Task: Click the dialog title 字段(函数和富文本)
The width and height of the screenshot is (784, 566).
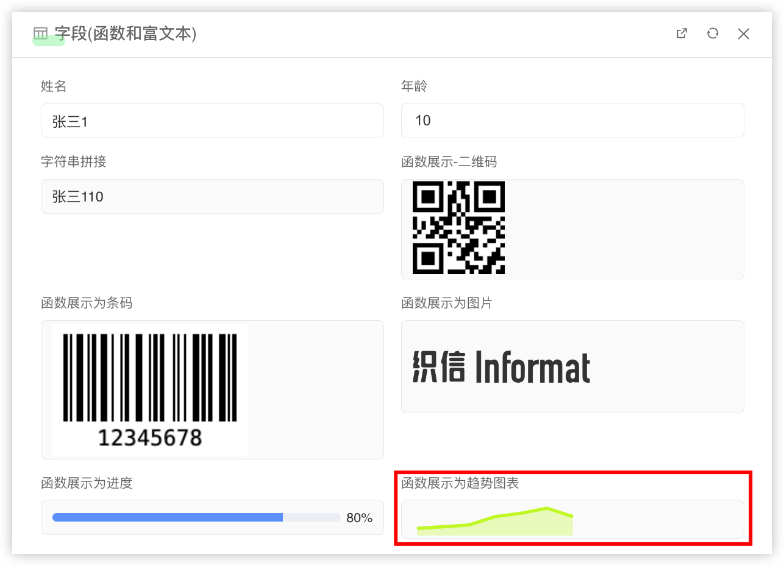Action: 125,33
